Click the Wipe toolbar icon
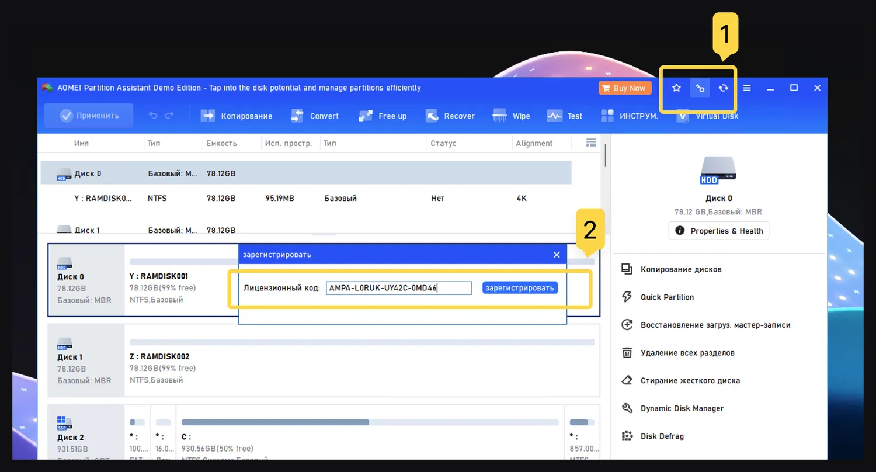This screenshot has width=876, height=472. click(511, 116)
